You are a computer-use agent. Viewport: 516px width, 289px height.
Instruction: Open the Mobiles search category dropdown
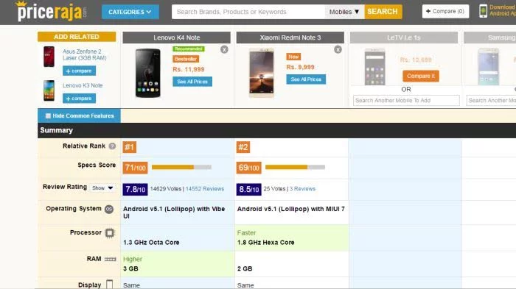tap(344, 12)
